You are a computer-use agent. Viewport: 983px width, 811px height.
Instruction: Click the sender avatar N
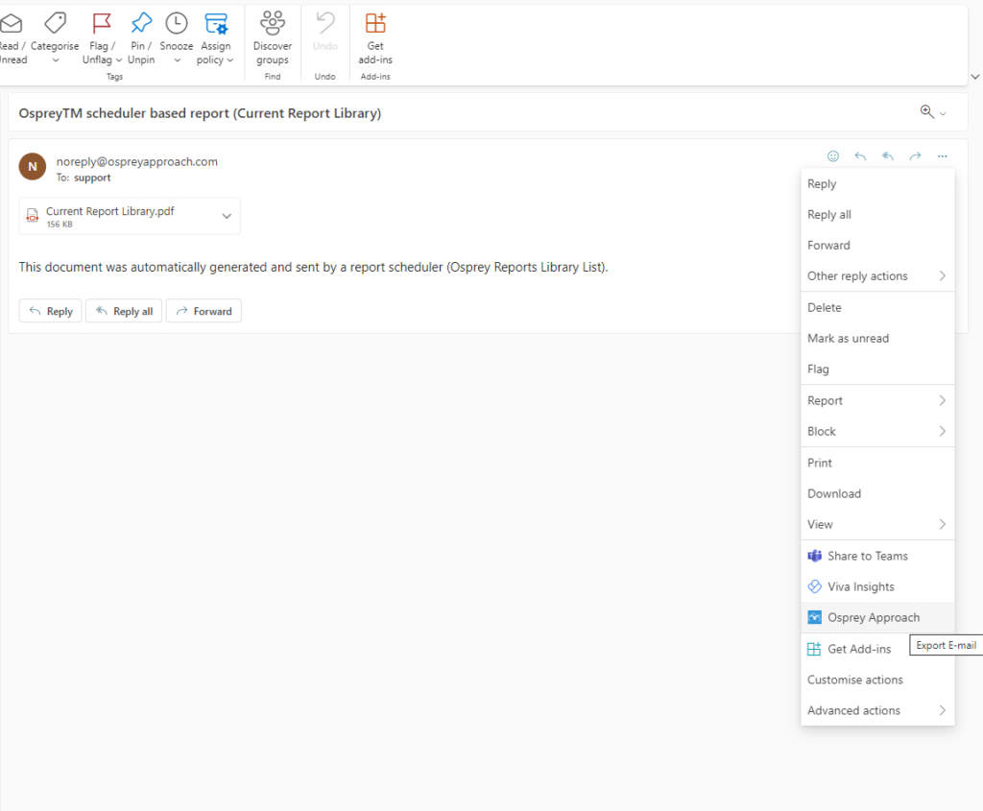pos(33,167)
